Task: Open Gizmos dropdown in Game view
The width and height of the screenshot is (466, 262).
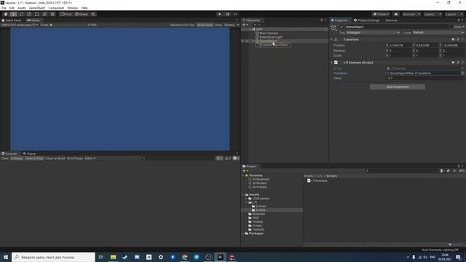Action: (232, 25)
